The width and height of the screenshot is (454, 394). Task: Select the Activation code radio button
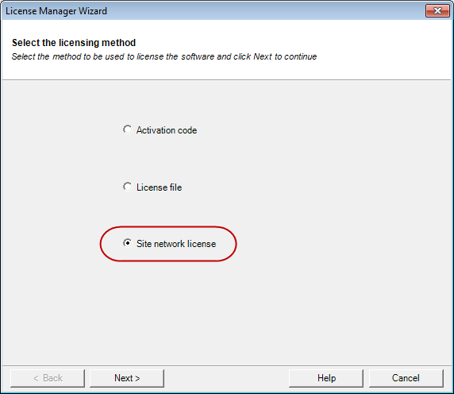[128, 129]
